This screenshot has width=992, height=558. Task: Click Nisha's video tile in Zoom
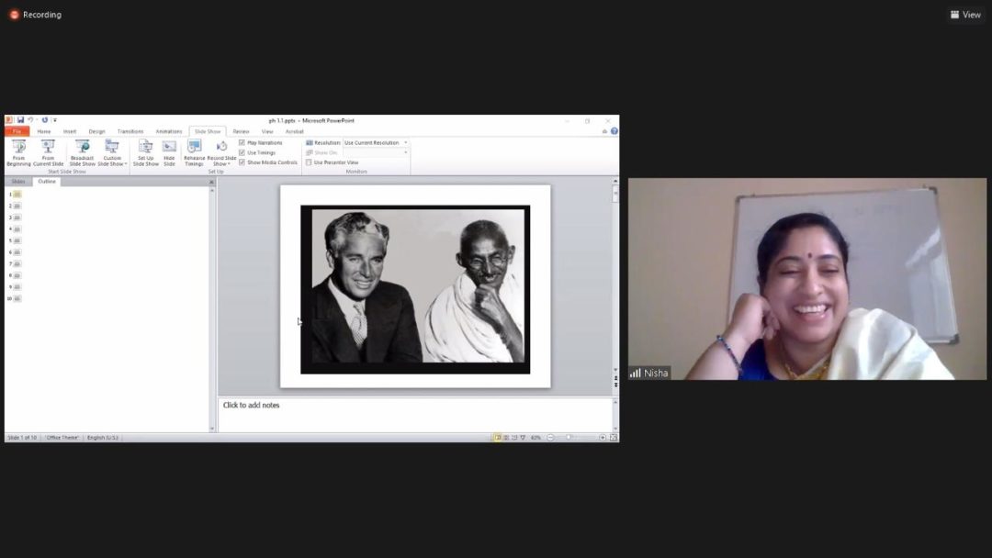pos(807,279)
